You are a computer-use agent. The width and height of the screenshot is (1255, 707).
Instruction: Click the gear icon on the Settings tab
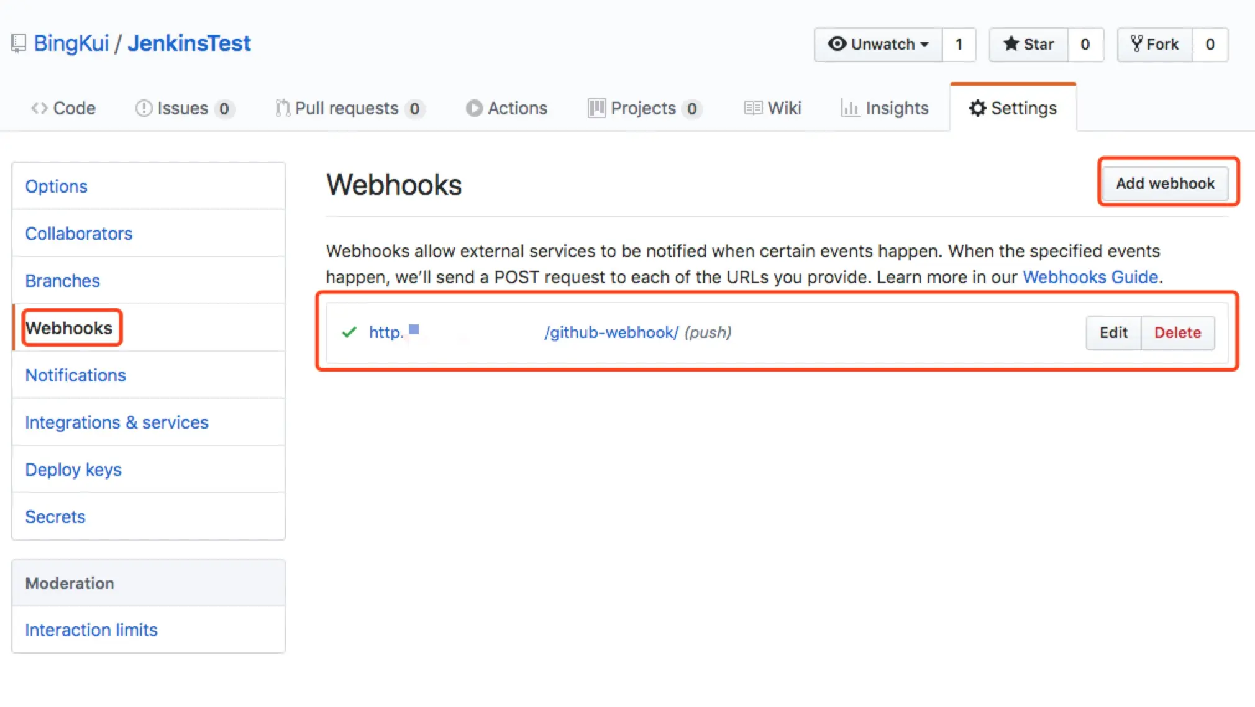(x=979, y=108)
